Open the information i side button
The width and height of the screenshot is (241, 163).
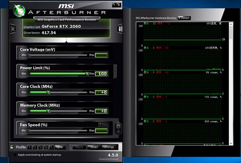(120, 29)
